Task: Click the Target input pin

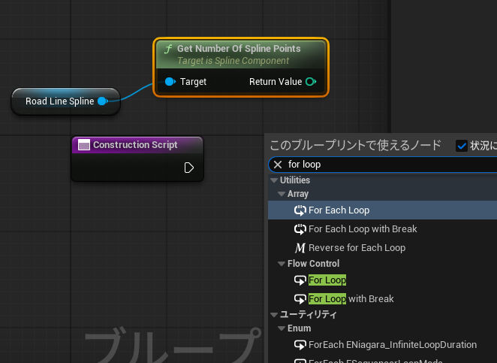Action: [x=170, y=82]
